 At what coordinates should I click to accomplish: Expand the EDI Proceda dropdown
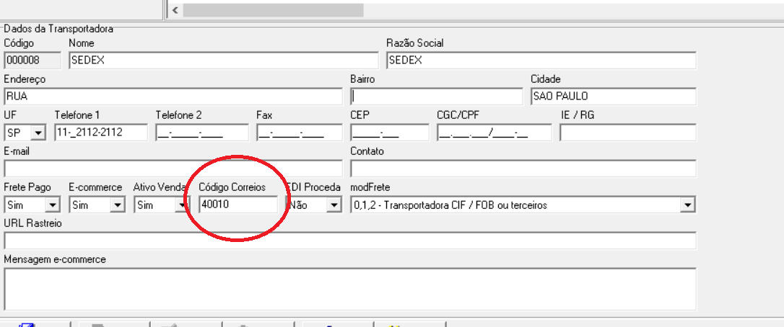pyautogui.click(x=334, y=205)
